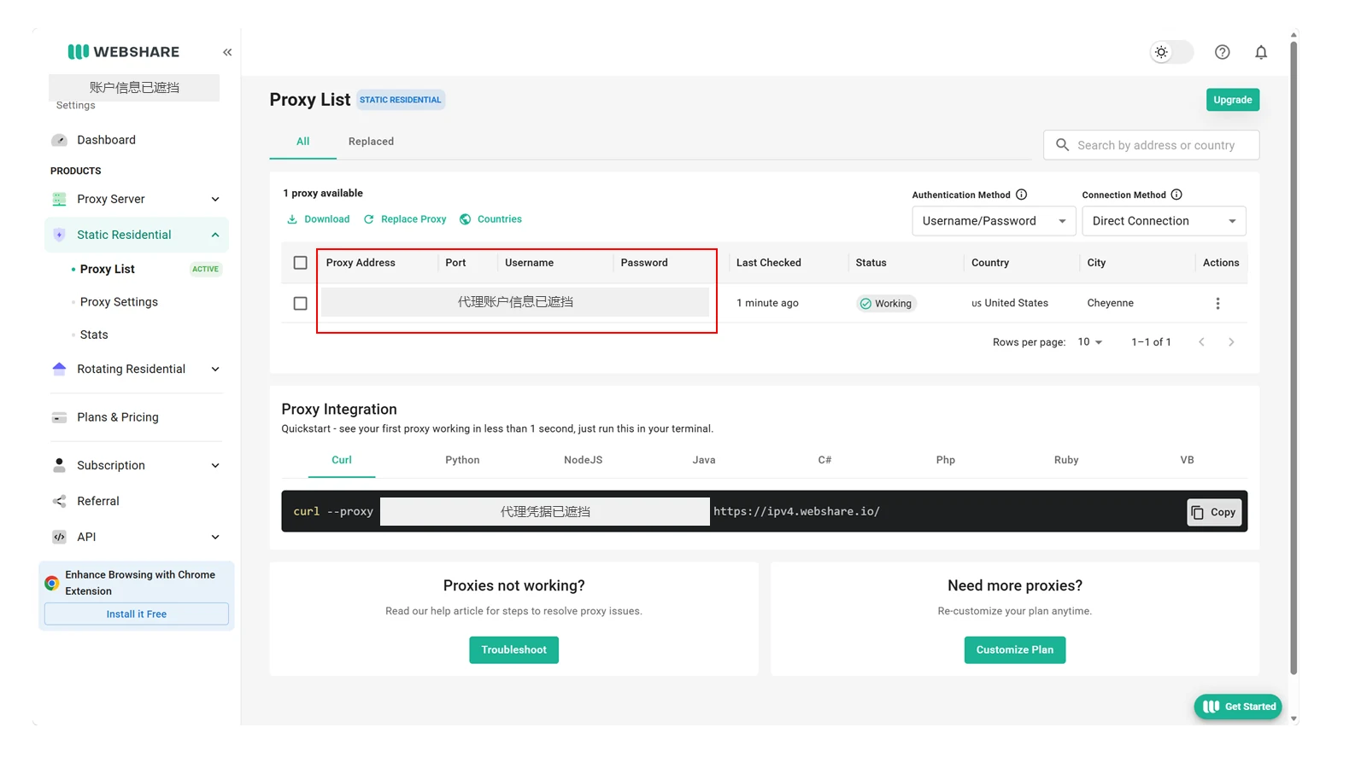Screen dimensions: 1367x768
Task: Click the Authentication Method info icon
Action: tap(1022, 195)
